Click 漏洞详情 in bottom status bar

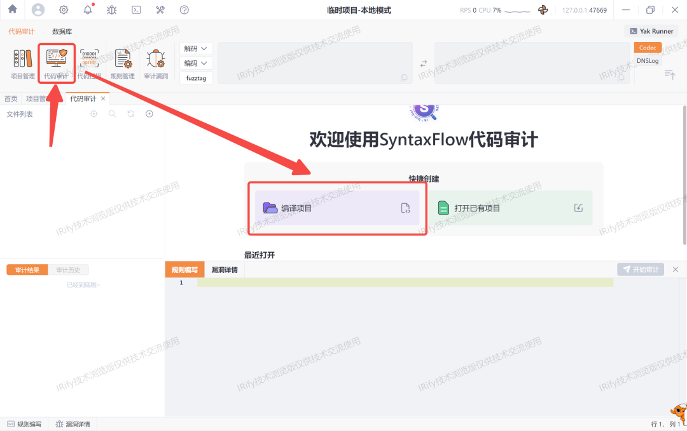(73, 424)
